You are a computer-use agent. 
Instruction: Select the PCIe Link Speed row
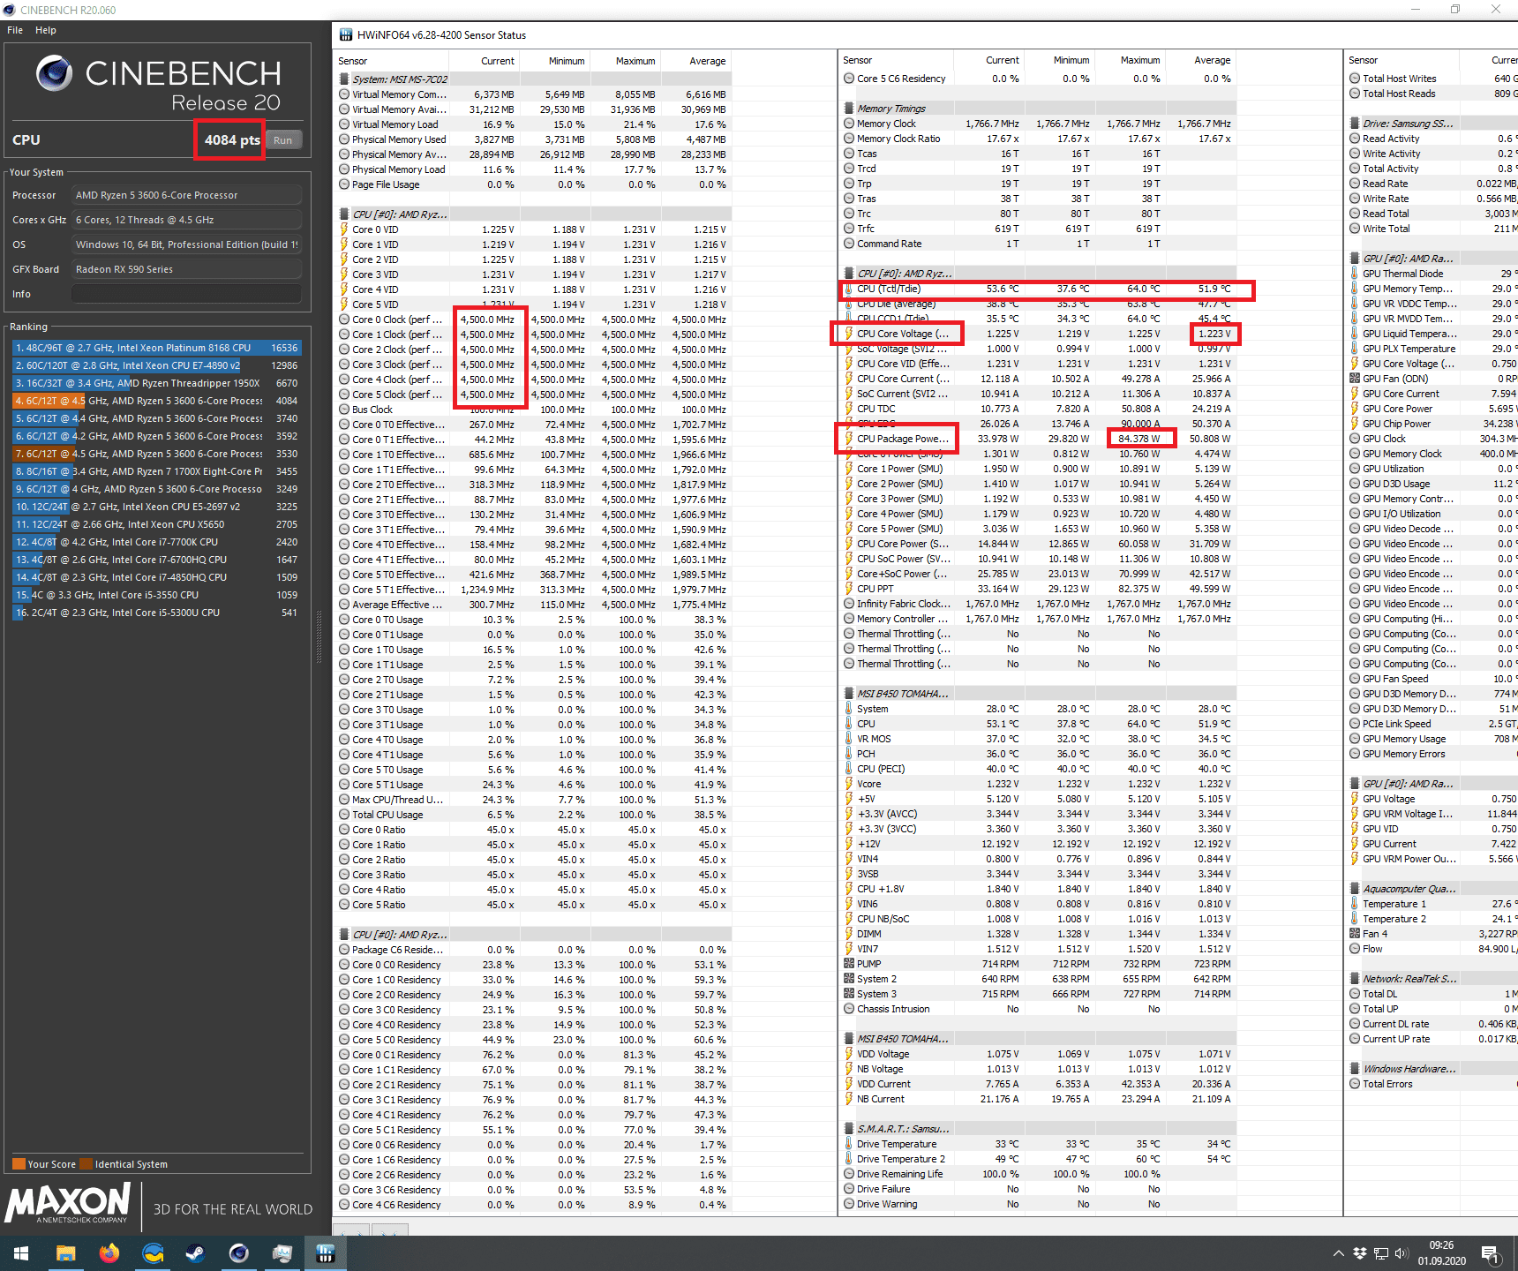pyautogui.click(x=1433, y=724)
